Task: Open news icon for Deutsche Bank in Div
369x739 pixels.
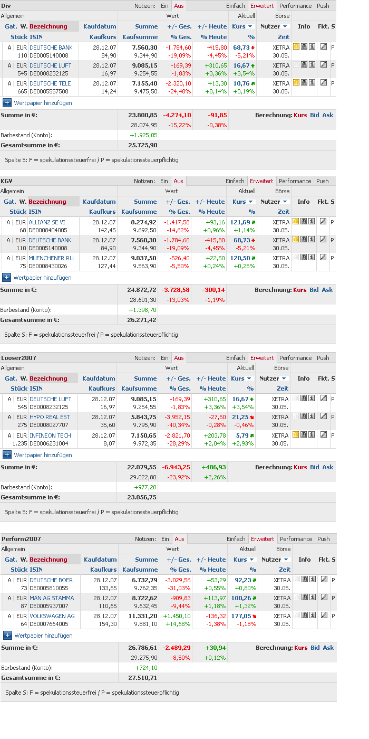Action: coord(296,47)
